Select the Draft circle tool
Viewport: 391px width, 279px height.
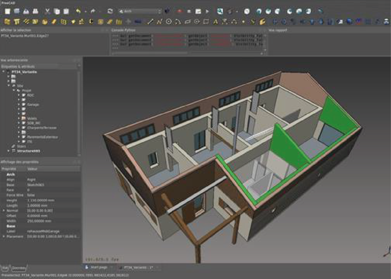point(168,22)
